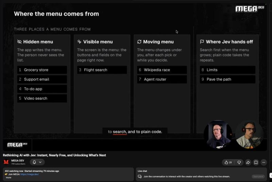
Task: Click the crossed-out eye Hidden menu icon
Action: (19, 42)
